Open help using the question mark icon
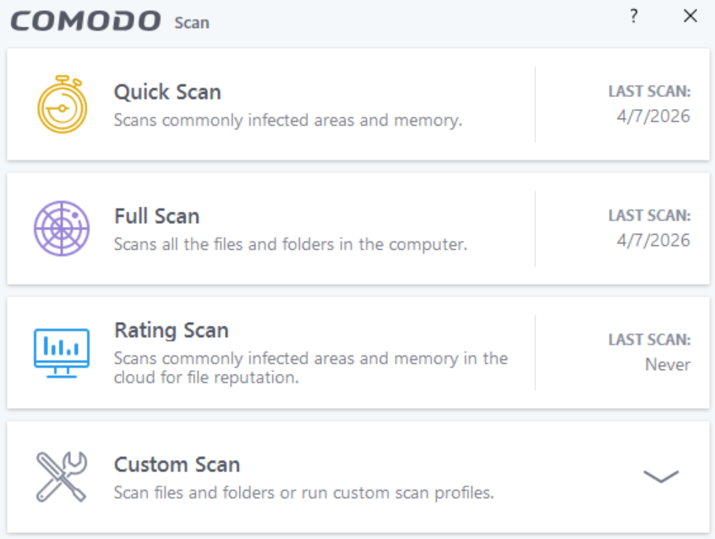This screenshot has height=539, width=715. tap(633, 16)
